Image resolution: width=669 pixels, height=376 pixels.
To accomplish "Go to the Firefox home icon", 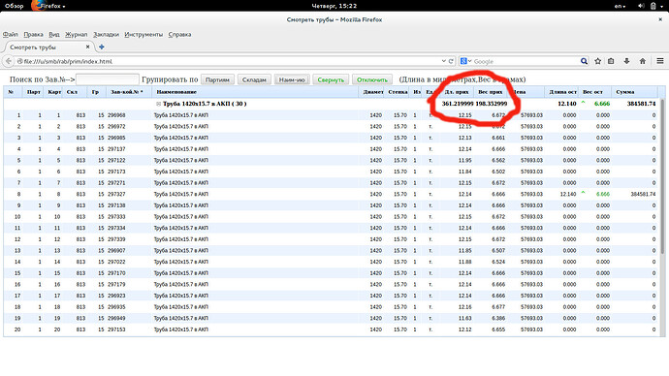I will 643,61.
